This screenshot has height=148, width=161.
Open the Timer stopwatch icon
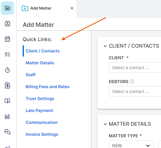pyautogui.click(x=7, y=70)
